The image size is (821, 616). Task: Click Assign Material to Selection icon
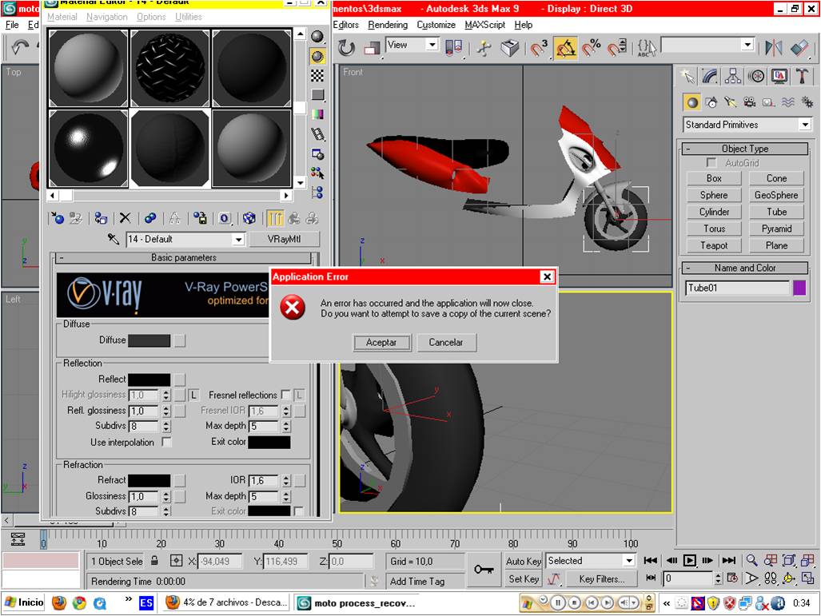(101, 218)
